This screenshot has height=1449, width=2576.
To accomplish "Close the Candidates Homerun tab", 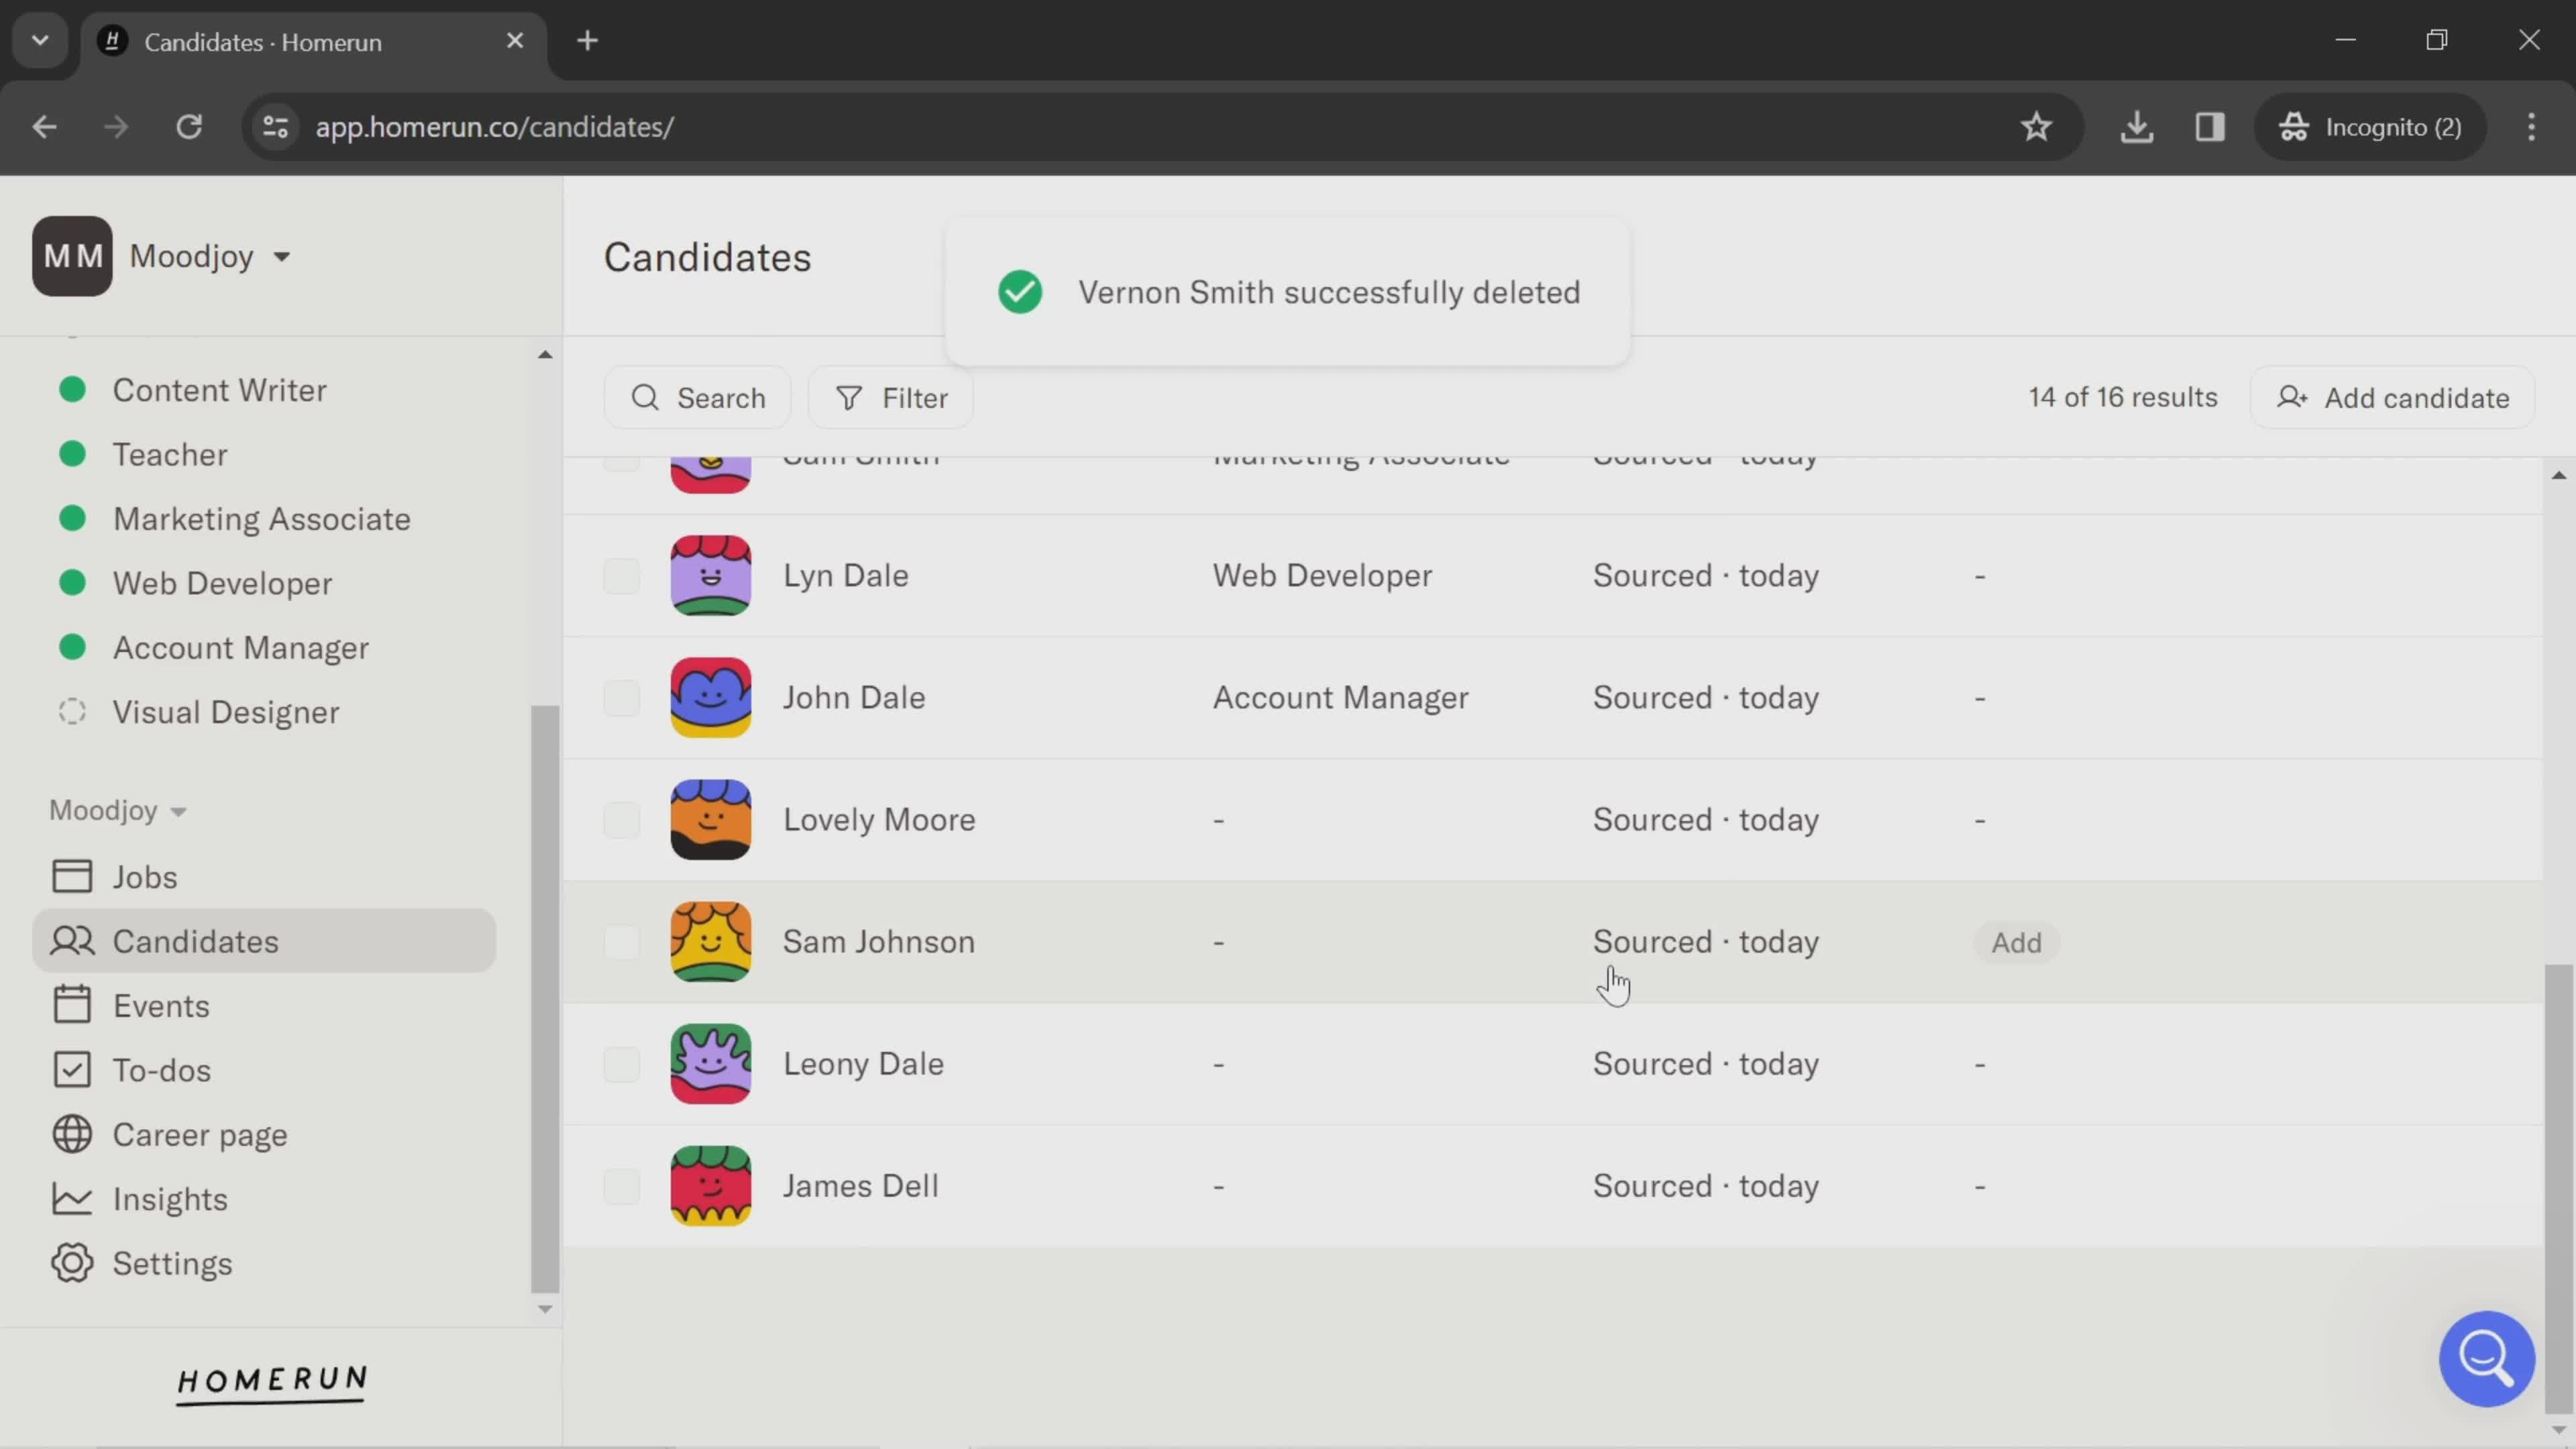I will click(515, 41).
